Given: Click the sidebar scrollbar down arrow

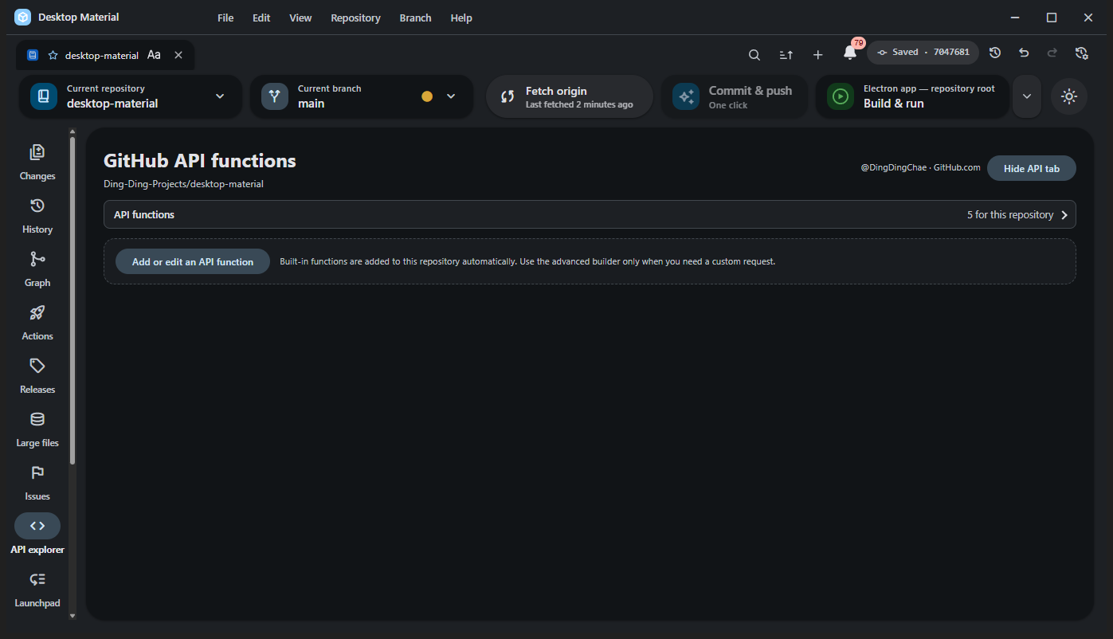Looking at the screenshot, I should click(x=73, y=616).
